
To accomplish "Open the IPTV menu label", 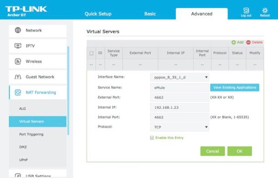I will click(30, 46).
